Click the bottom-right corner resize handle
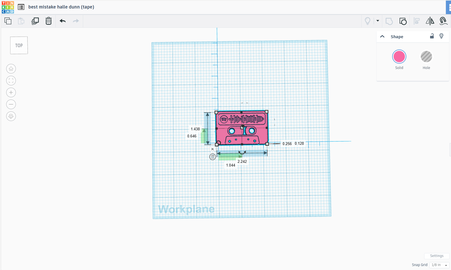451x270 pixels. (267, 144)
